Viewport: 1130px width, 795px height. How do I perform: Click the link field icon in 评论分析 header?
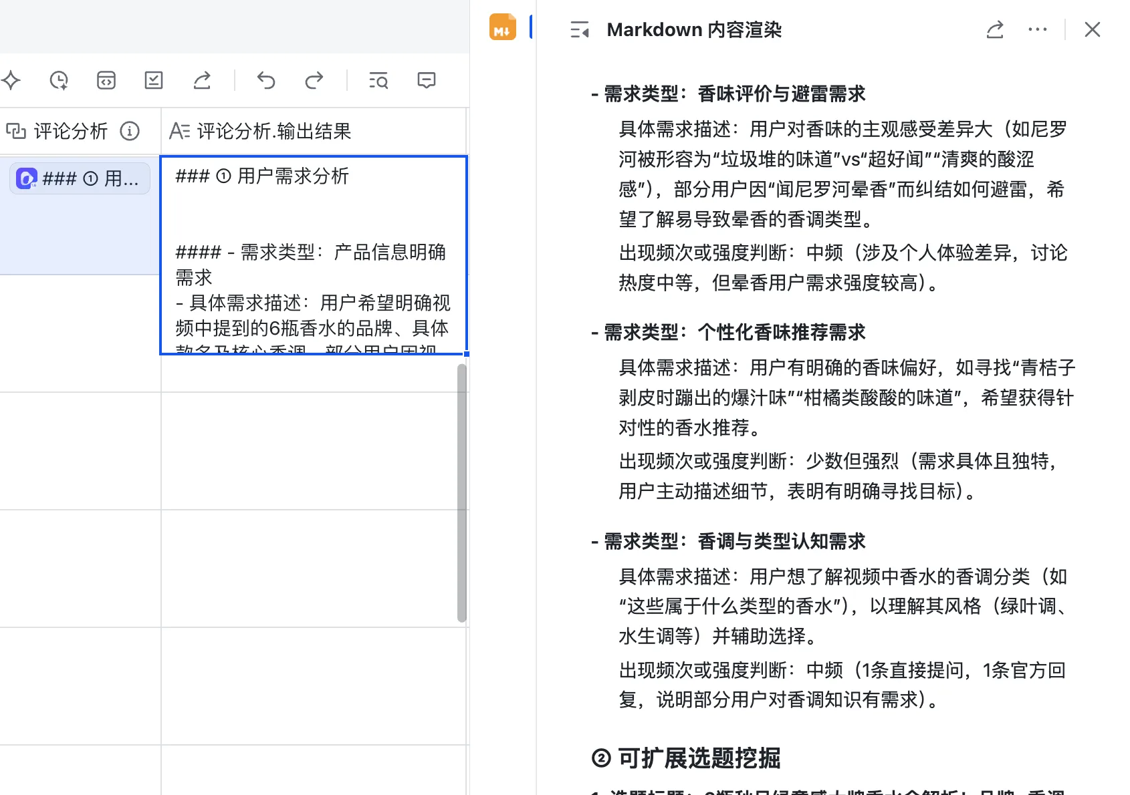[16, 131]
